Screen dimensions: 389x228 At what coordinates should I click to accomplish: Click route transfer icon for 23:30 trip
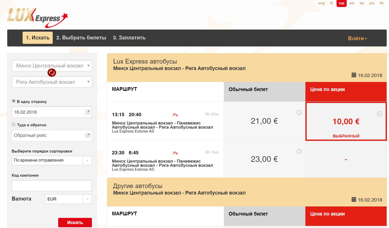pyautogui.click(x=175, y=153)
